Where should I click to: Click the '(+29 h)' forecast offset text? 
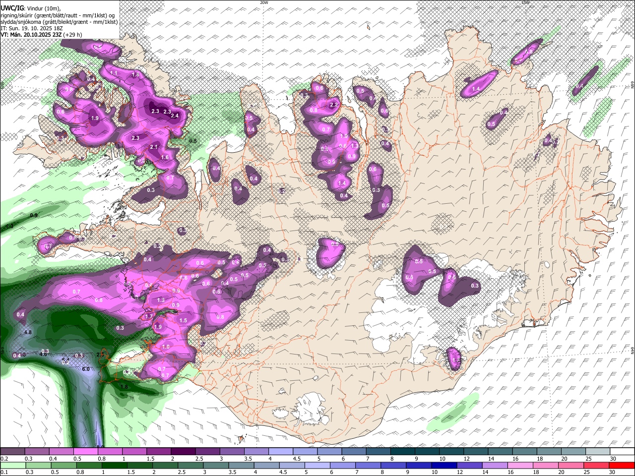(x=72, y=35)
